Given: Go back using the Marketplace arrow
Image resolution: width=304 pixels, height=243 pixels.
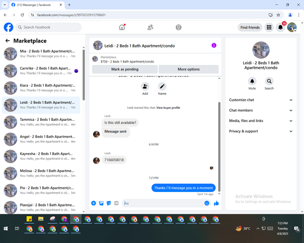Looking at the screenshot, I should coord(7,41).
